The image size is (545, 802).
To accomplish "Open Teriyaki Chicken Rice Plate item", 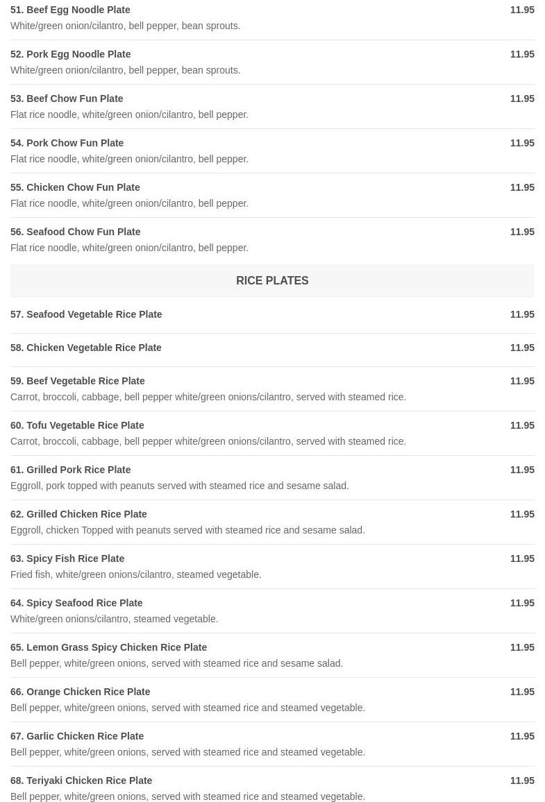I will 81,780.
